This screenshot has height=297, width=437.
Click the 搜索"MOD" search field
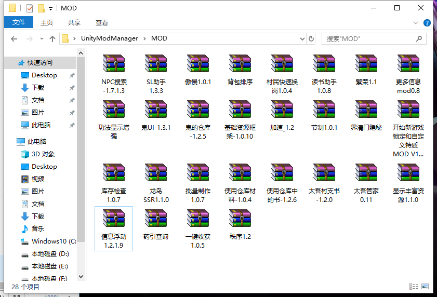[374, 39]
